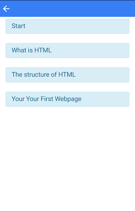
Task: Click the word Start in the first item
Action: [18, 26]
